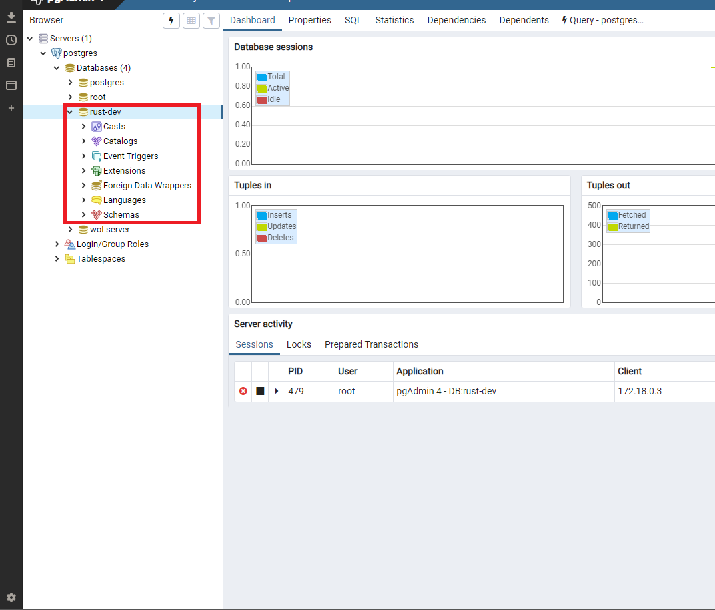
Task: Click the Casts node icon
Action: coord(97,127)
